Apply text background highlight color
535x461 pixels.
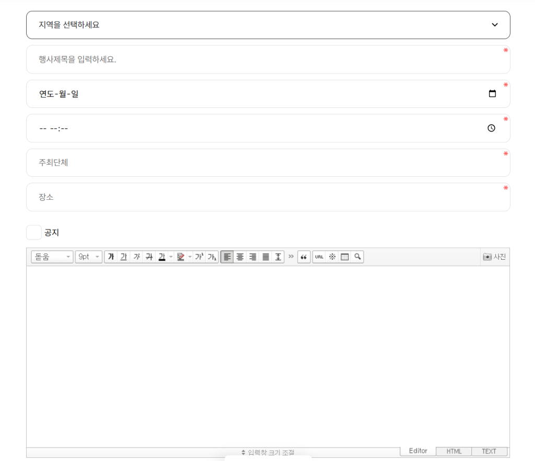coord(180,257)
